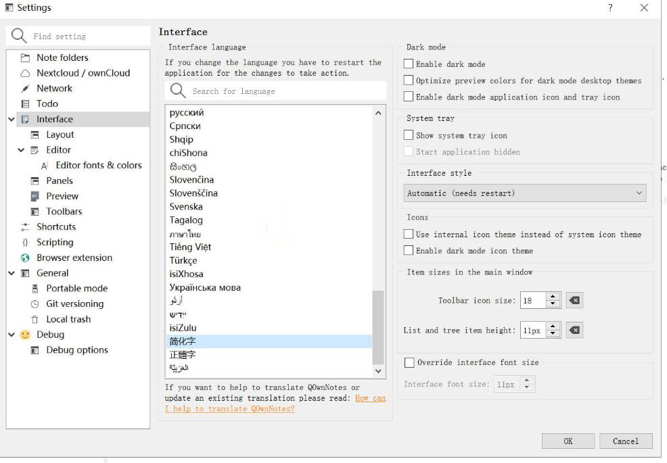Reset toolbar icon size with clear icon
The image size is (667, 463).
574,300
